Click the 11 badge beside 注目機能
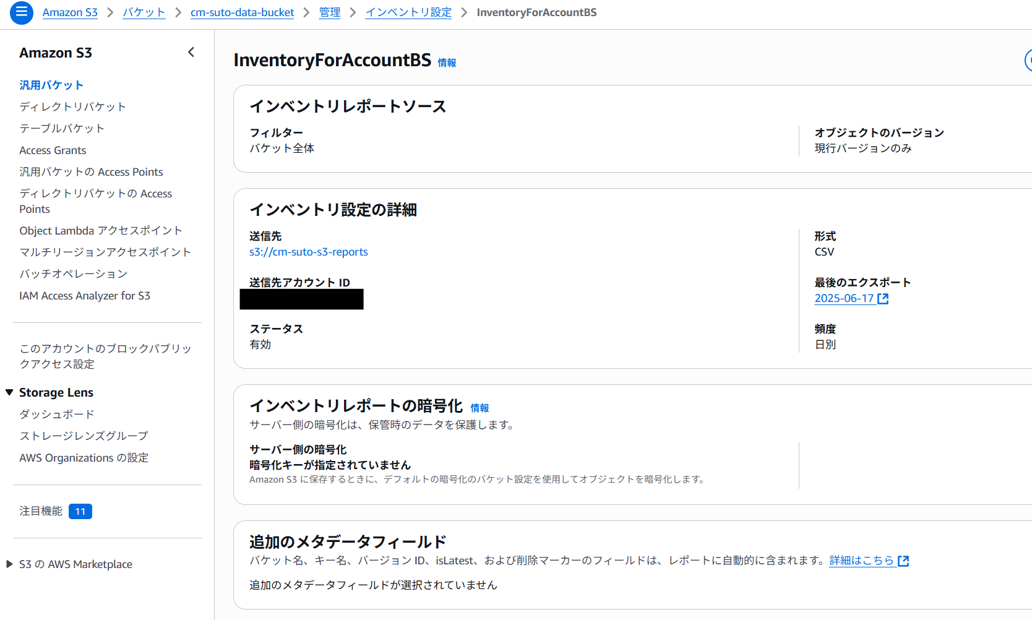The height and width of the screenshot is (620, 1032). [80, 512]
